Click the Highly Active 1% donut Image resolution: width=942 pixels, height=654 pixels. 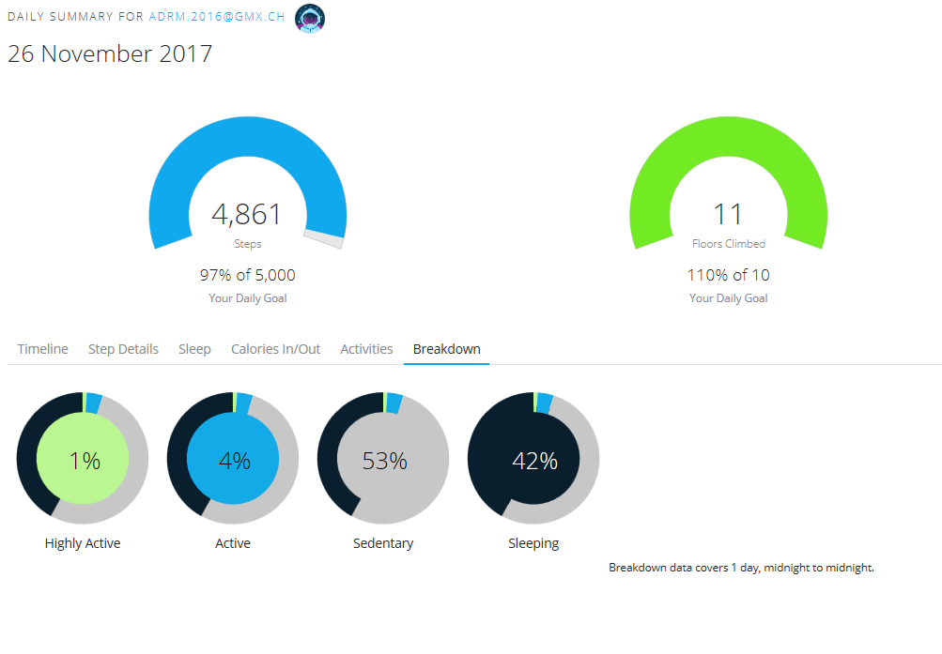[83, 460]
